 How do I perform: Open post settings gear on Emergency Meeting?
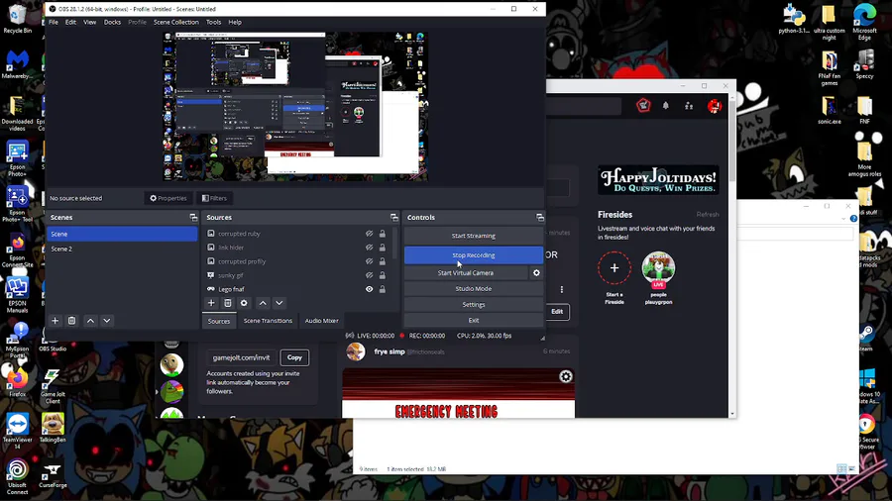click(566, 376)
